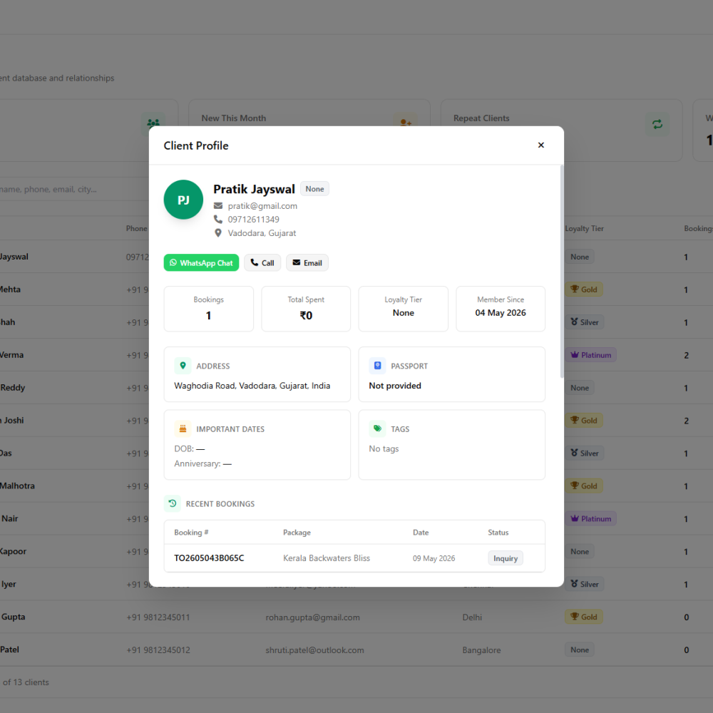The image size is (713, 713).
Task: Click the history icon beside Recent Bookings
Action: click(173, 503)
